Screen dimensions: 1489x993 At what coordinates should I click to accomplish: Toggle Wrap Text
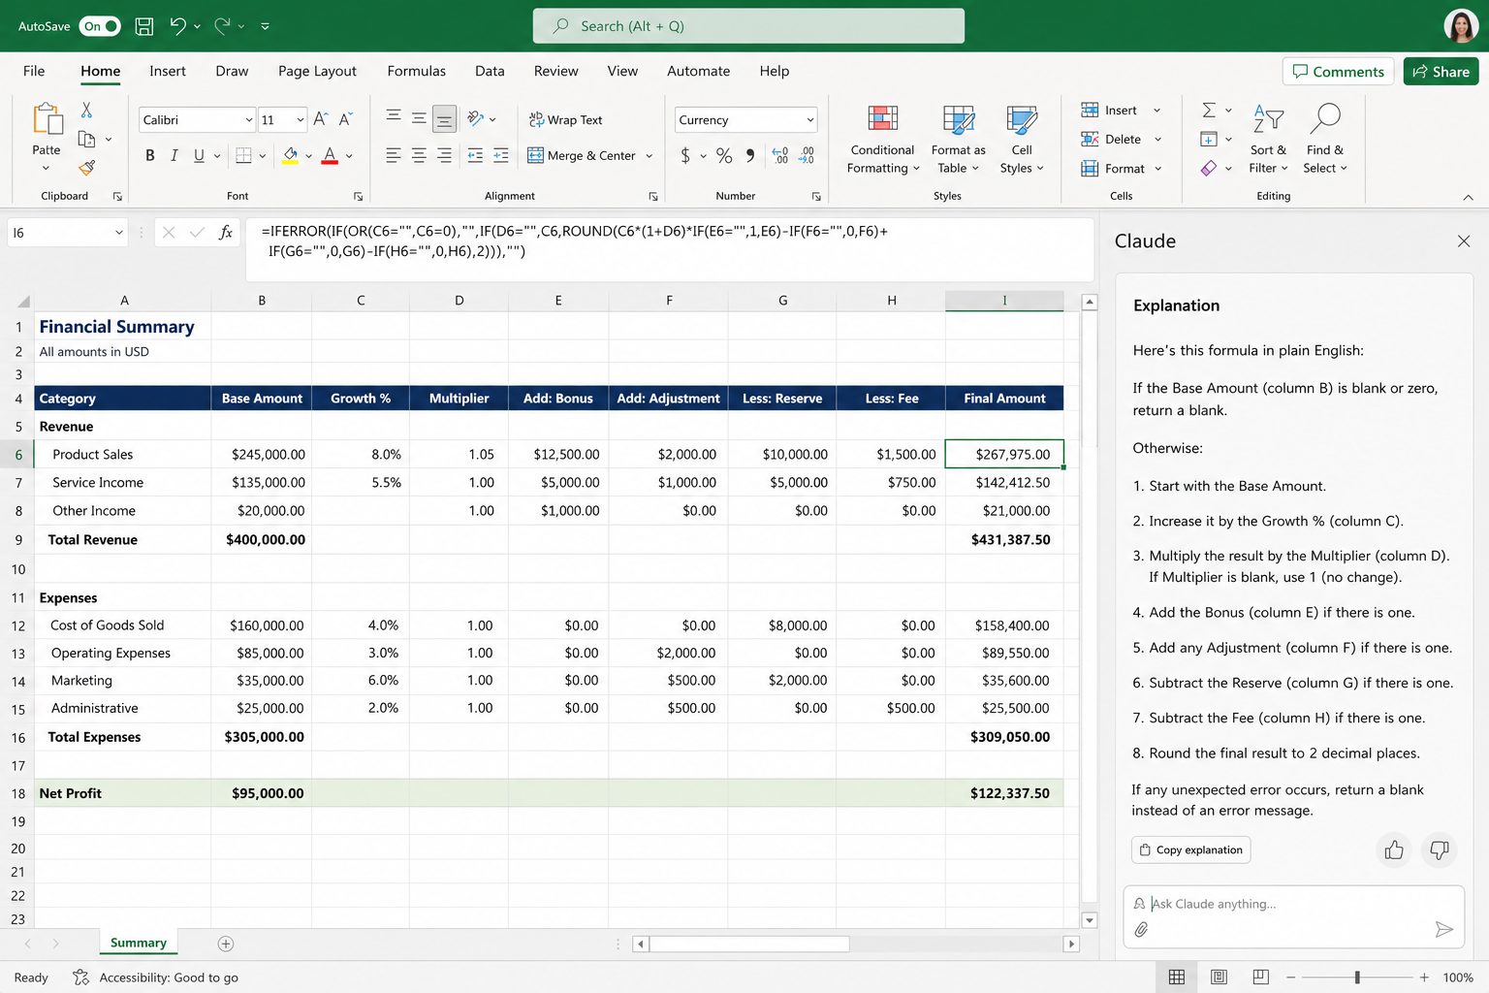[x=566, y=120]
